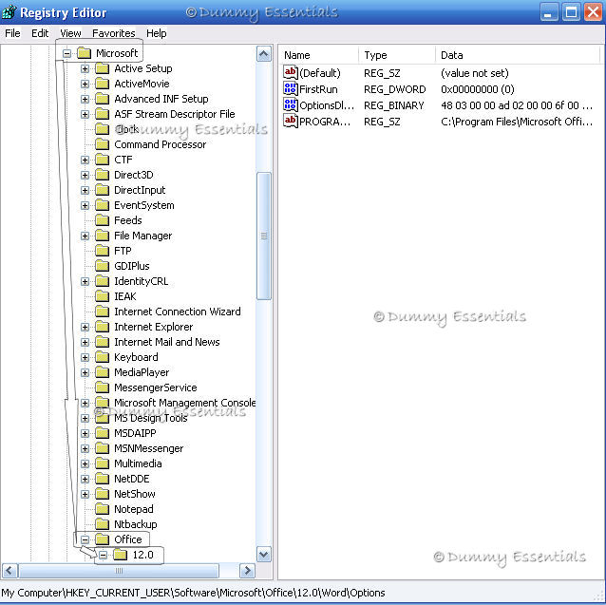Select the EventSystem key
This screenshot has width=606, height=605.
[143, 205]
